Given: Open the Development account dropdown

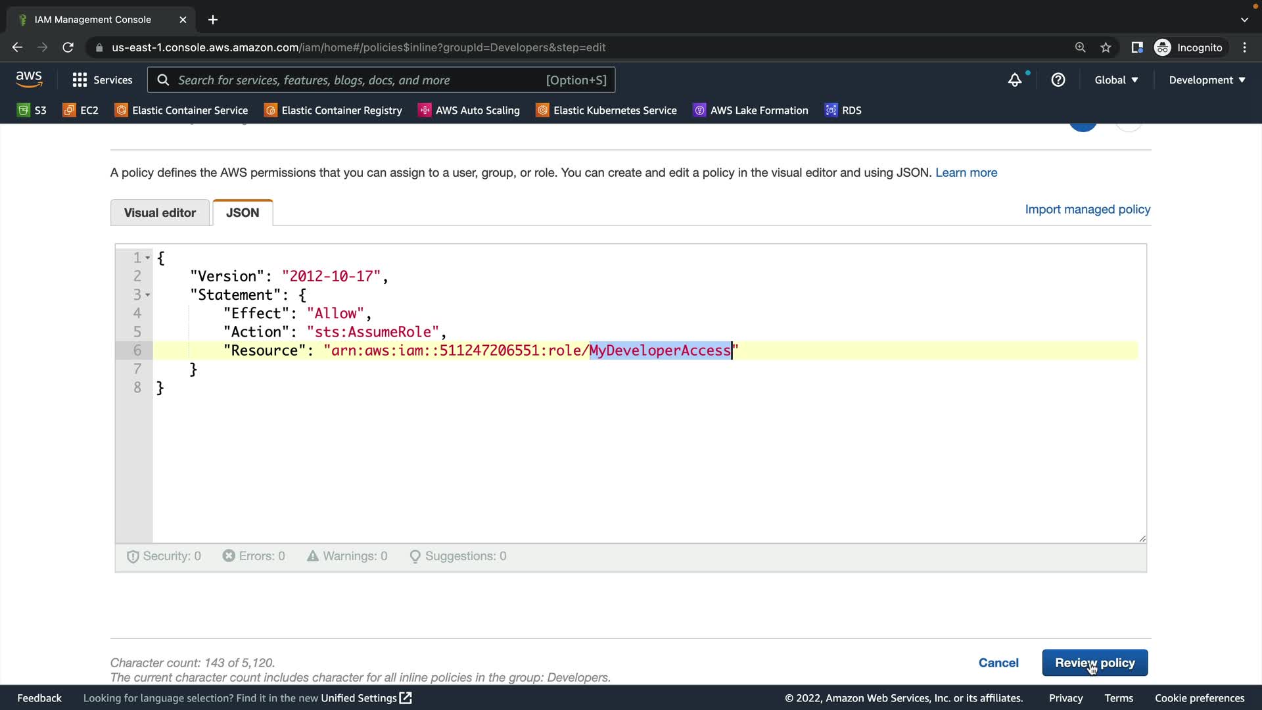Looking at the screenshot, I should click(1207, 80).
